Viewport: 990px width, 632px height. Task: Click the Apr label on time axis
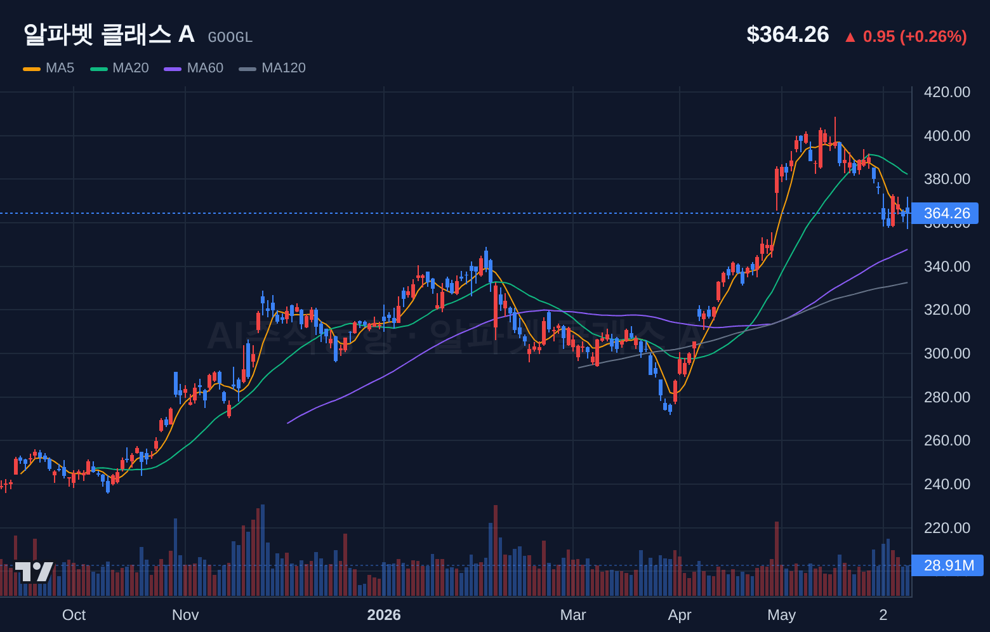click(680, 615)
